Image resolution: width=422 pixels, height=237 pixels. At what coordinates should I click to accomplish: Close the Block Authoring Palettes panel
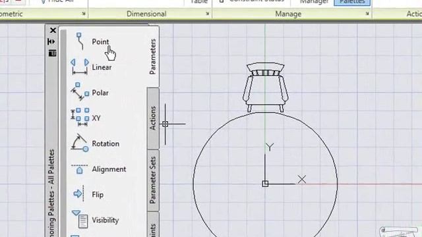coord(53,30)
